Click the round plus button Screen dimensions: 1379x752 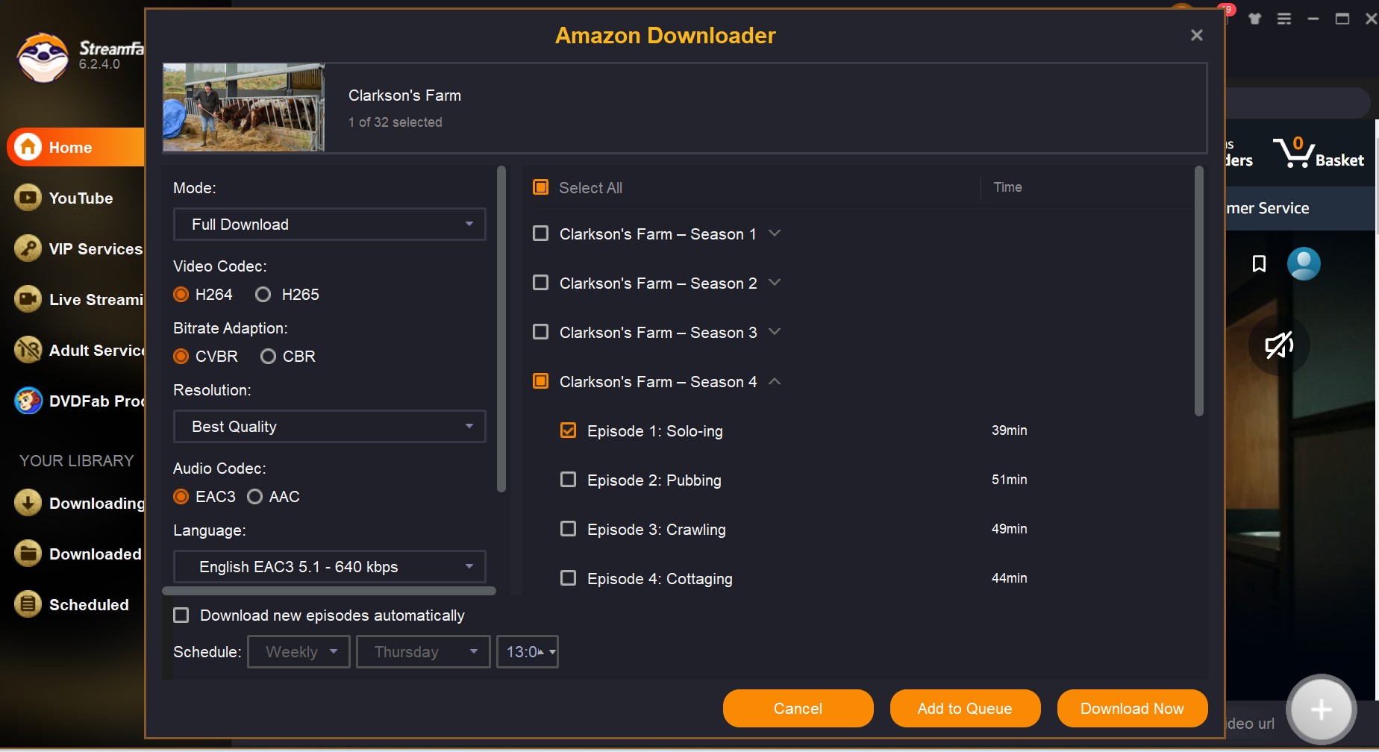(x=1321, y=709)
